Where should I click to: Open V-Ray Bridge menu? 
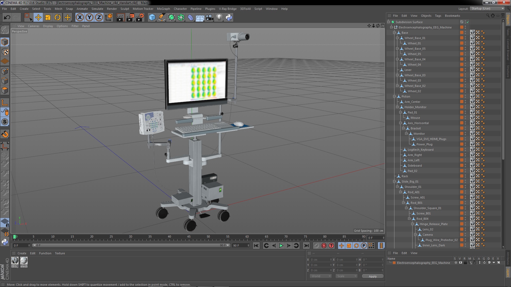(228, 9)
